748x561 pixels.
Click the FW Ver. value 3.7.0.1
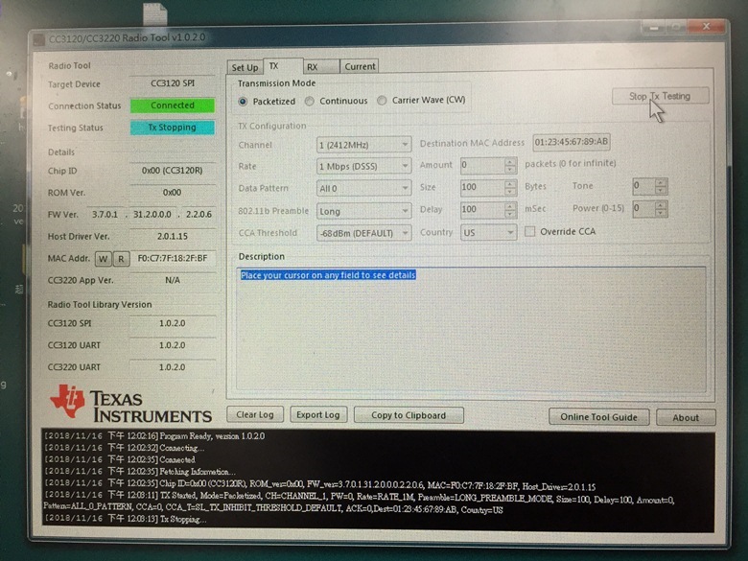[x=105, y=214]
